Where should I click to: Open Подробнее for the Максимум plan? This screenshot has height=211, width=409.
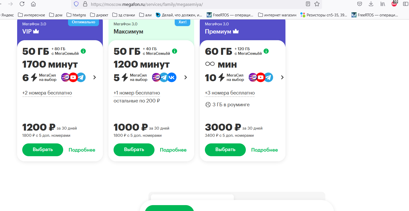(x=173, y=150)
